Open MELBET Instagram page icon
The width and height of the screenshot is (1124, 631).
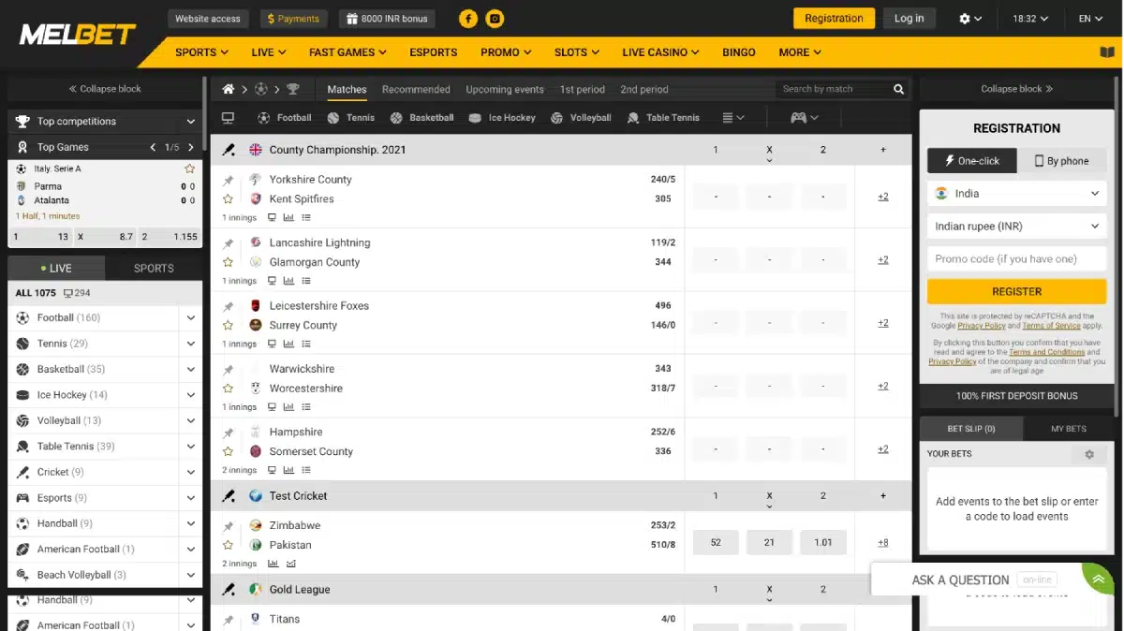[x=495, y=19]
